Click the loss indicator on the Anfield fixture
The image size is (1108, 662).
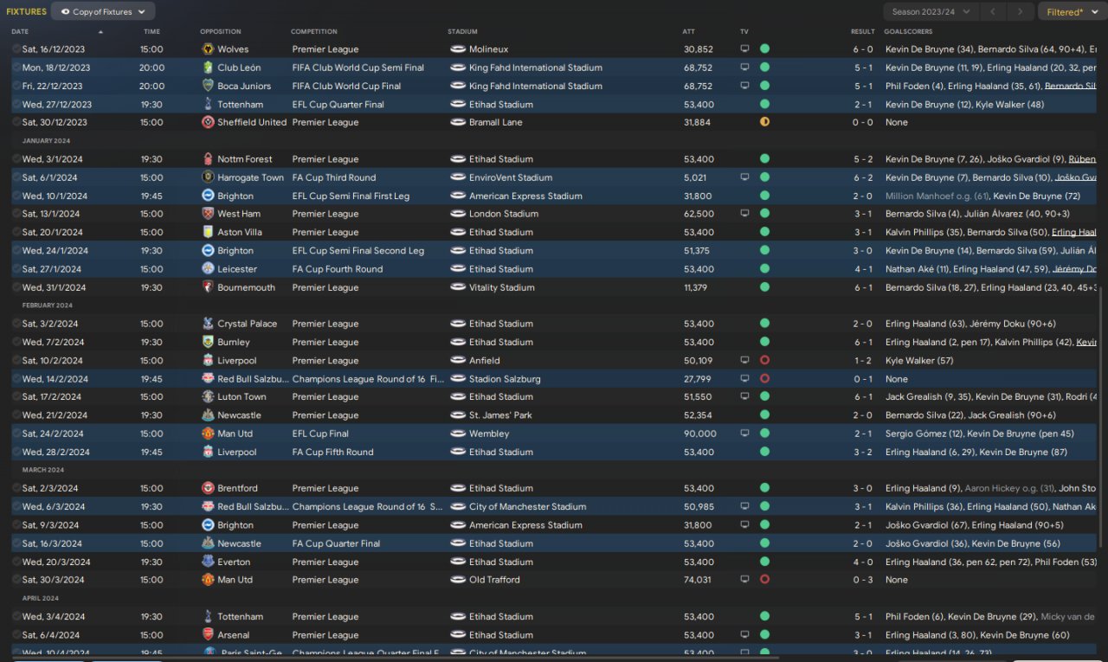point(764,360)
